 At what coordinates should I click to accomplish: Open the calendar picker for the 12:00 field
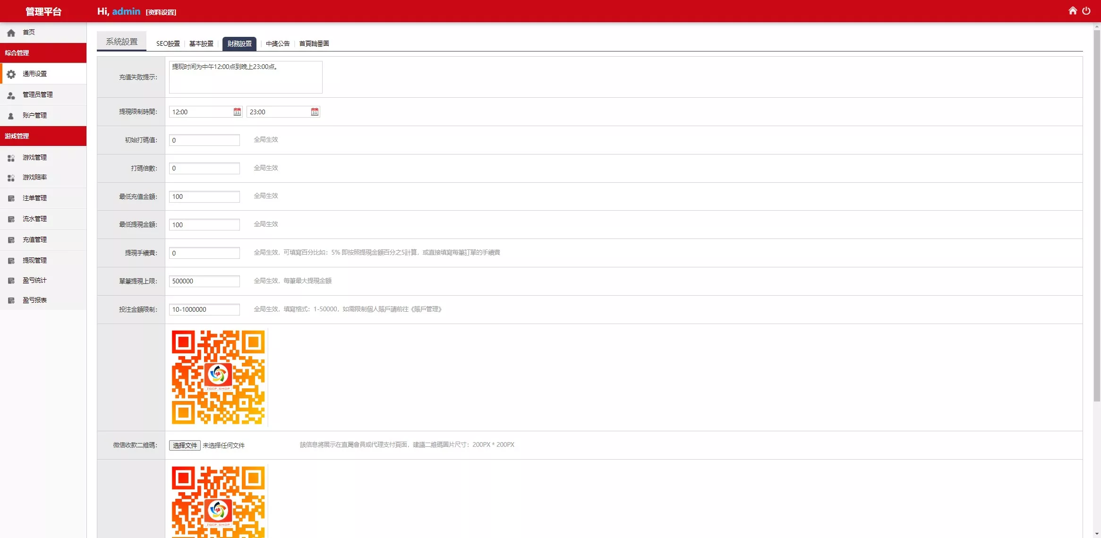coord(237,111)
